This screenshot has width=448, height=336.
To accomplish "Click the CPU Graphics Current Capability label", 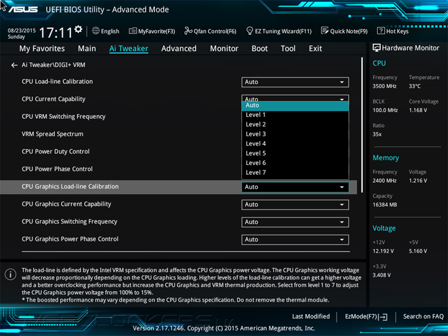I will pos(67,204).
